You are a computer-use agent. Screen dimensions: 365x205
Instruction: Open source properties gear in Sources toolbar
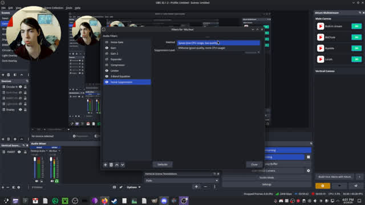pos(15,139)
